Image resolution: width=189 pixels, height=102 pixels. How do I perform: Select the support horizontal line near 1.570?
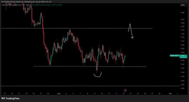tap(90, 67)
